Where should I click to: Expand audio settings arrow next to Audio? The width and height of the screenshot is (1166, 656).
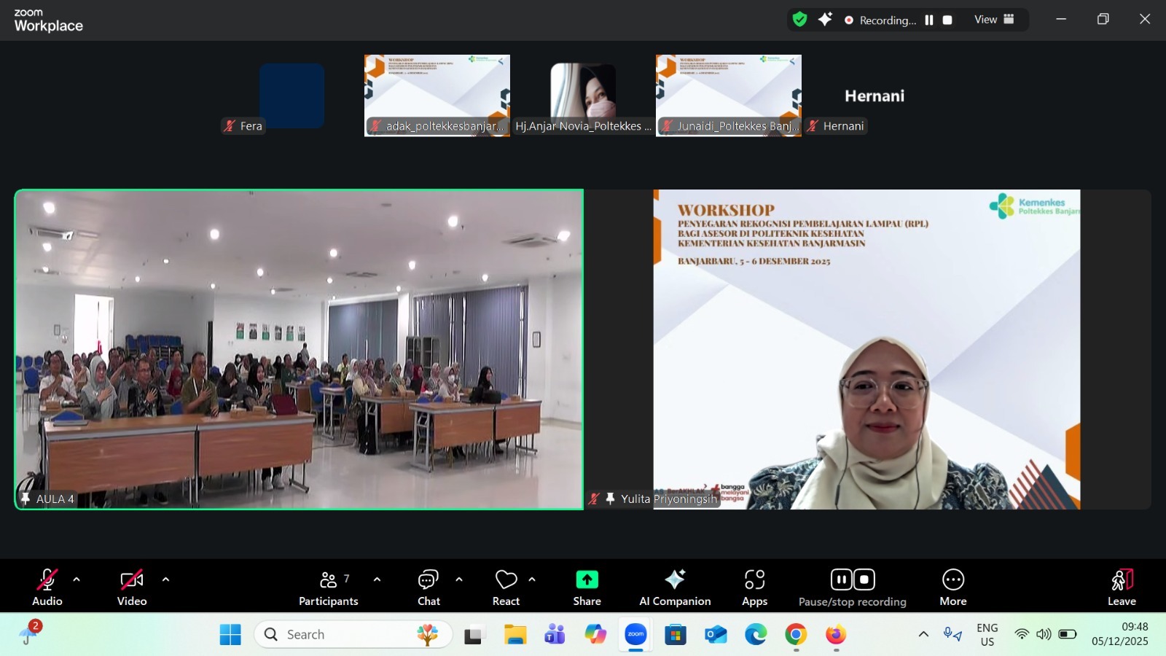77,579
